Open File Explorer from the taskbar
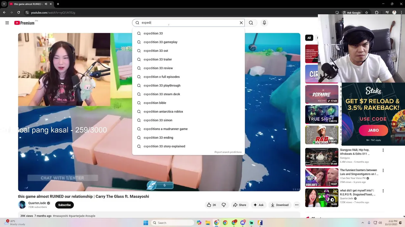Image resolution: width=405 pixels, height=227 pixels. (208, 223)
